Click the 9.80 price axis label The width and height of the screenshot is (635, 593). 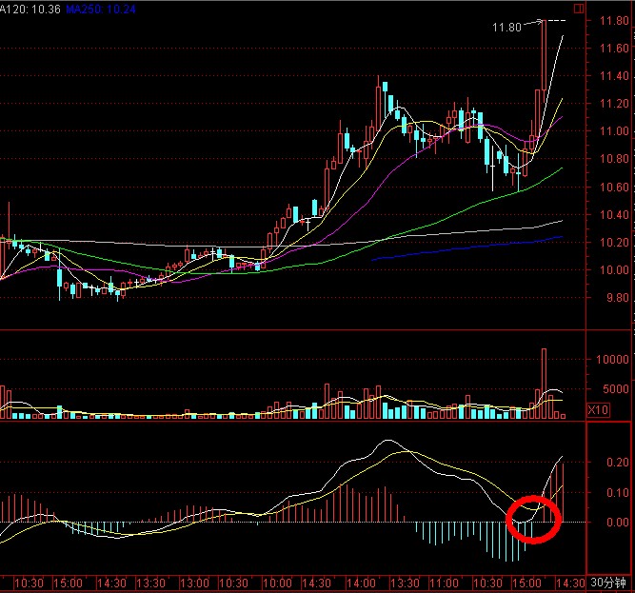pyautogui.click(x=614, y=298)
